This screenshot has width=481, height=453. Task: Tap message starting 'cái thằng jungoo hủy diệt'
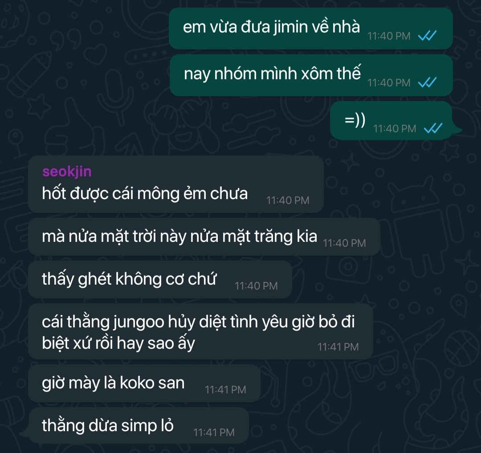[200, 331]
